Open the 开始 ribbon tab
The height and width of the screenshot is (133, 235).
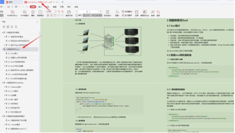tap(33, 7)
